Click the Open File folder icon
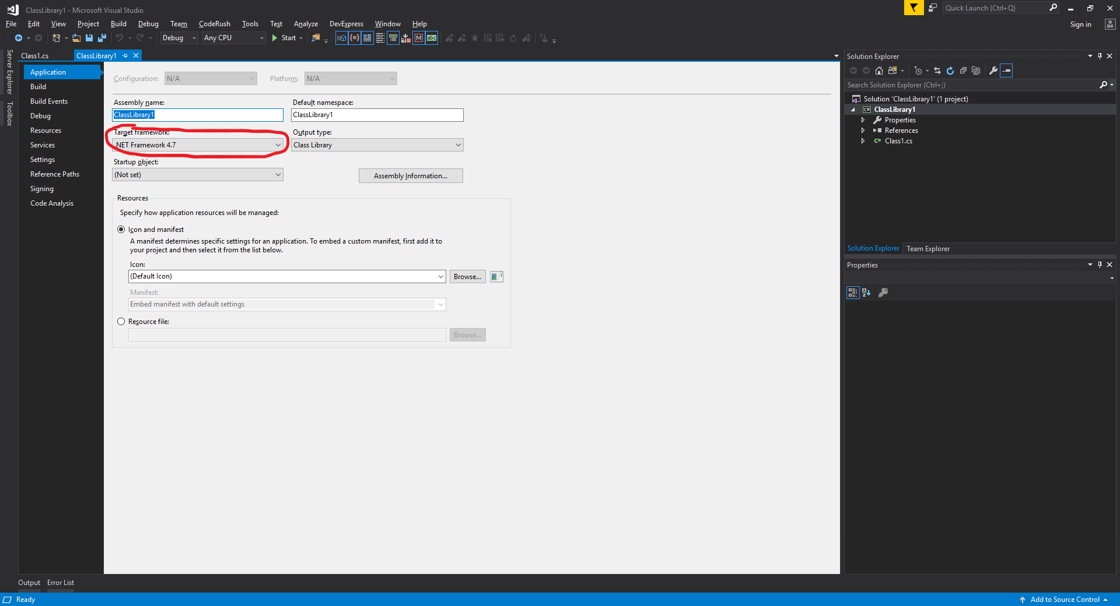 [76, 38]
